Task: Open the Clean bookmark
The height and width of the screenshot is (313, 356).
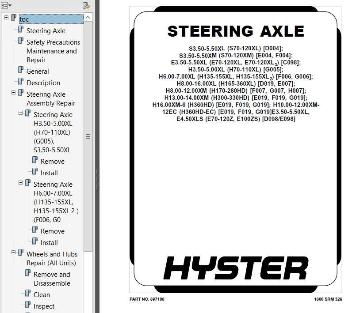Action: 42,294
